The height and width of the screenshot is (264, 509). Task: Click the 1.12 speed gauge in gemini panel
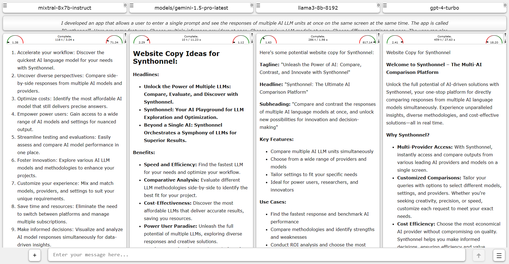(241, 40)
